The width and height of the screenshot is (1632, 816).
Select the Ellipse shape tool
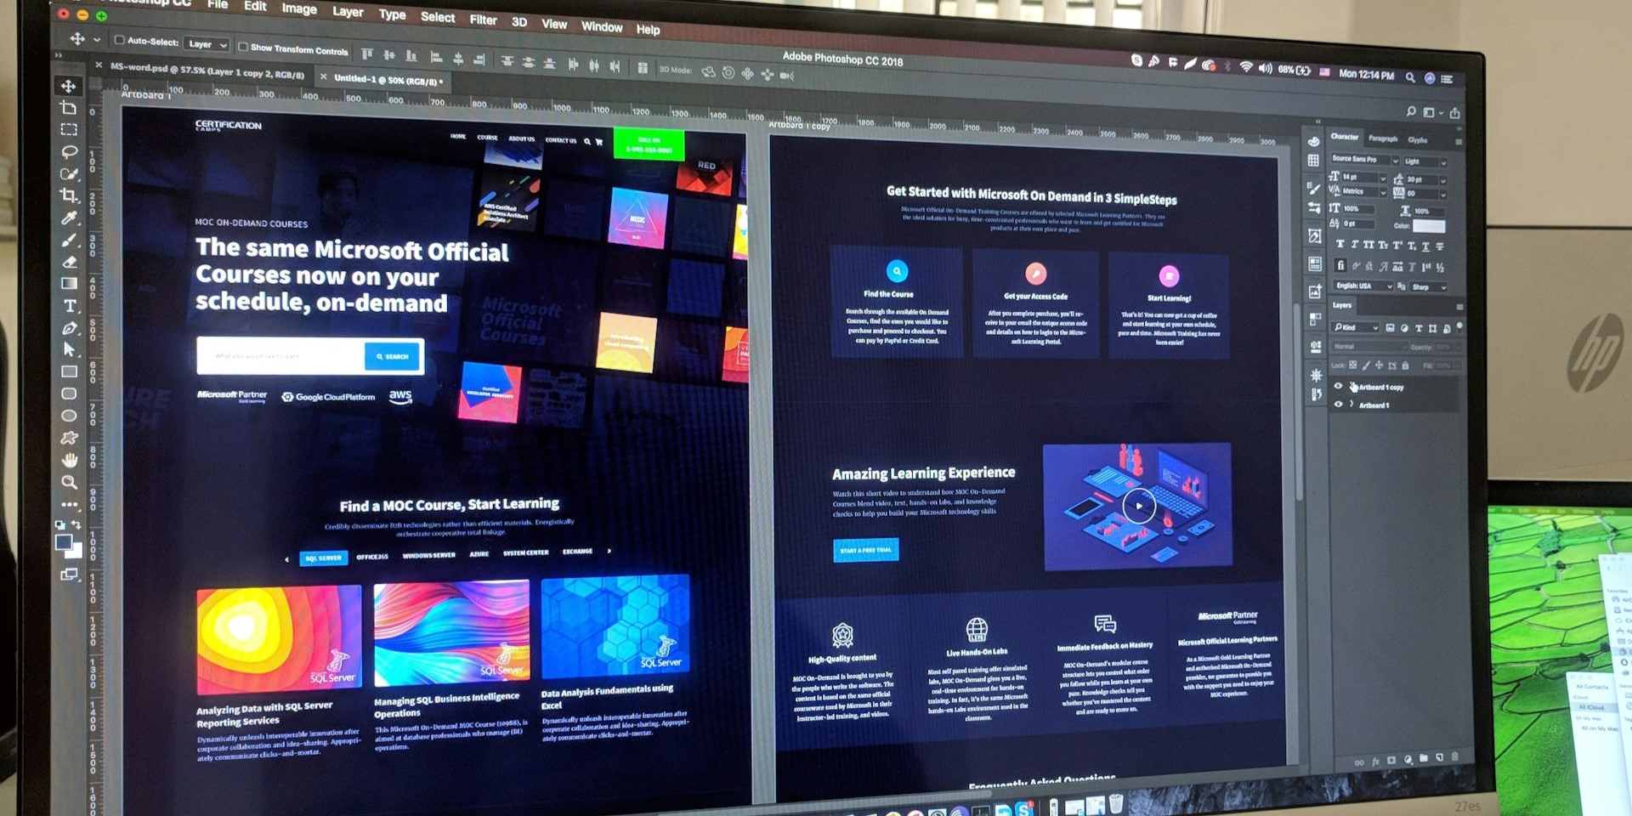pyautogui.click(x=70, y=416)
